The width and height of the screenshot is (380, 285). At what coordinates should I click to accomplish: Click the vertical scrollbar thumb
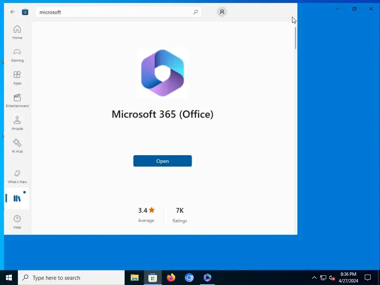click(295, 38)
